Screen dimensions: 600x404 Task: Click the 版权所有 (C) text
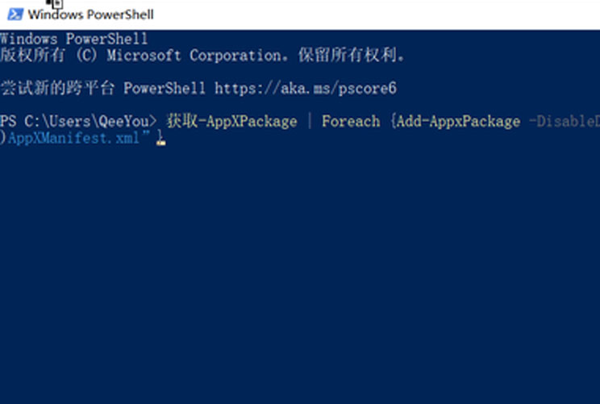tap(48, 56)
